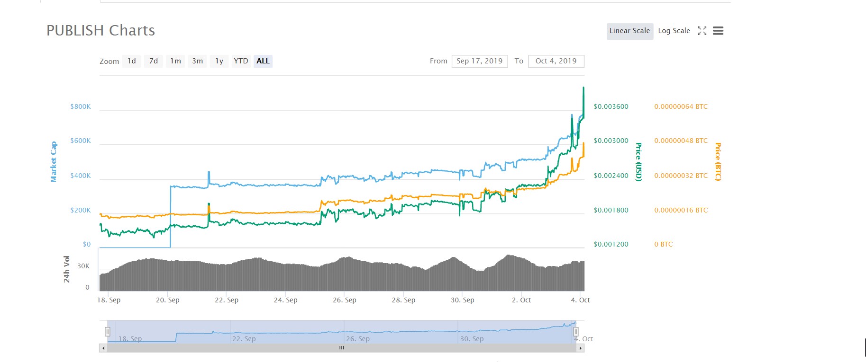866x362 pixels.
Task: Open the chart hamburger menu
Action: point(718,31)
